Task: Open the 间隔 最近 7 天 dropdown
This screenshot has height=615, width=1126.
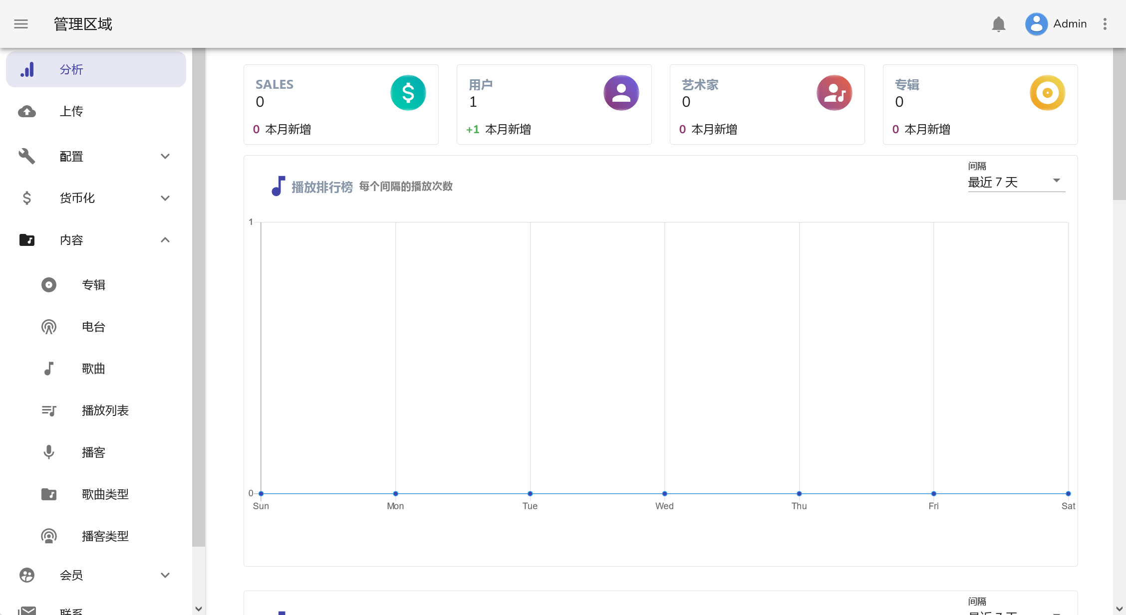Action: click(1016, 182)
